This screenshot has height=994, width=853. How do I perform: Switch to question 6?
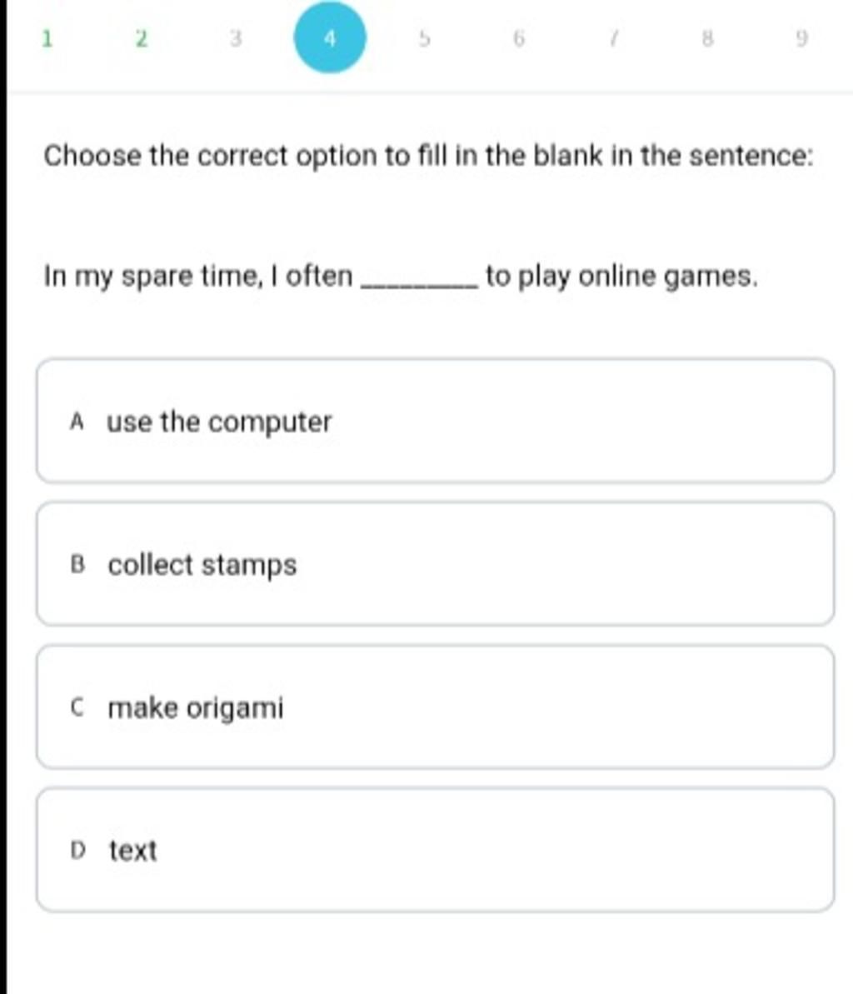518,38
